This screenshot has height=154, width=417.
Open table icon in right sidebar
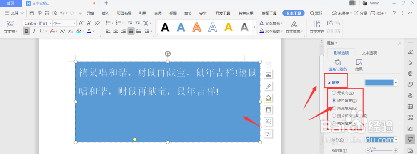pyautogui.click(x=410, y=107)
